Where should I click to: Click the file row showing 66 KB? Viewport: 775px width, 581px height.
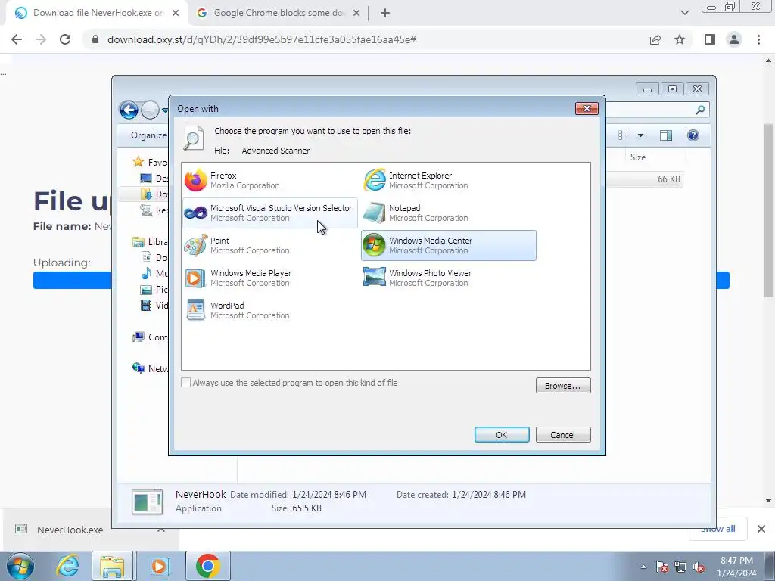coord(645,179)
